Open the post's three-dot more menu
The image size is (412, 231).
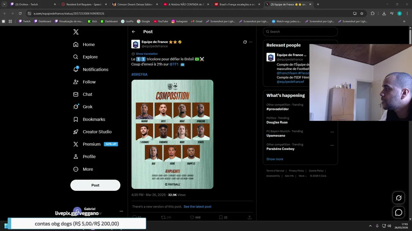(x=251, y=42)
